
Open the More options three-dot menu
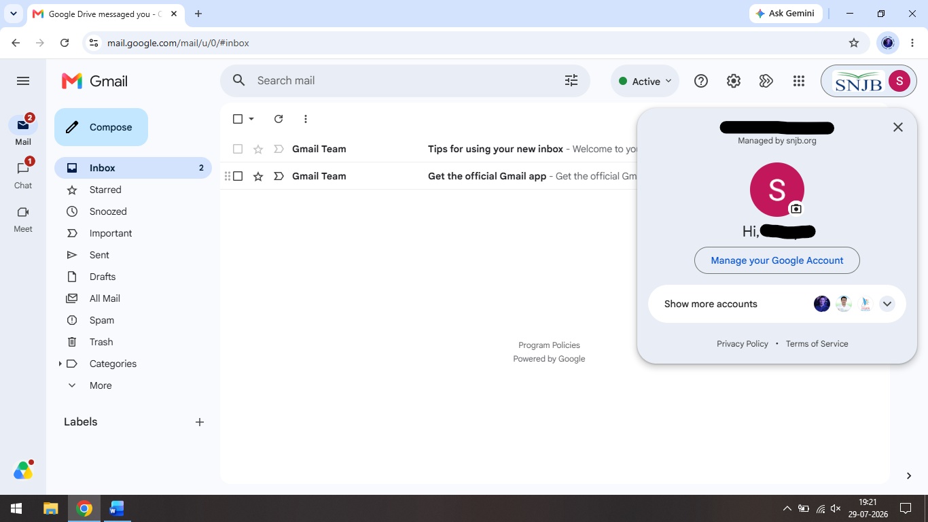click(306, 119)
